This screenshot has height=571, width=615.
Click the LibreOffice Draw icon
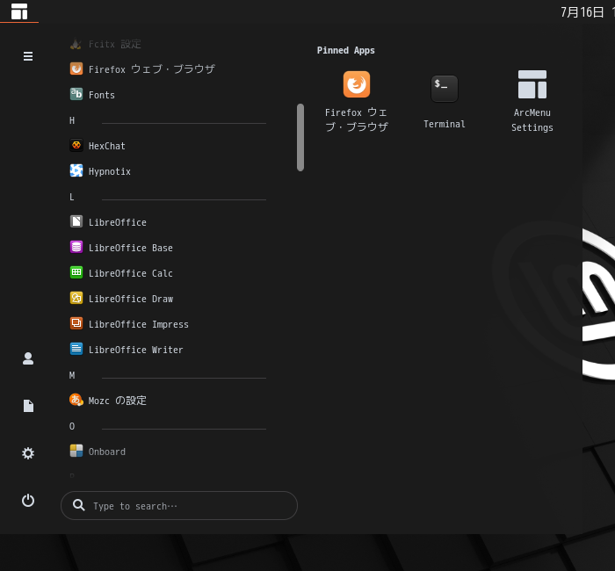pos(76,298)
